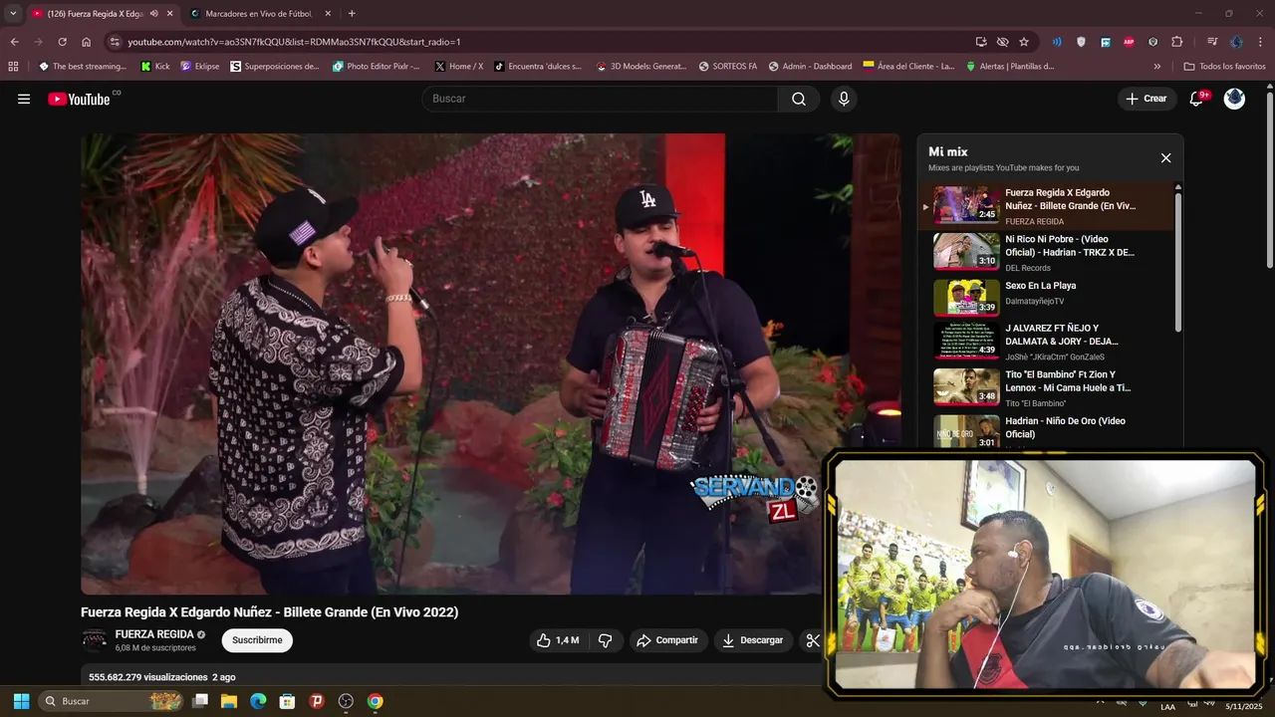Open Microsoft Edge from the taskbar

point(258,701)
